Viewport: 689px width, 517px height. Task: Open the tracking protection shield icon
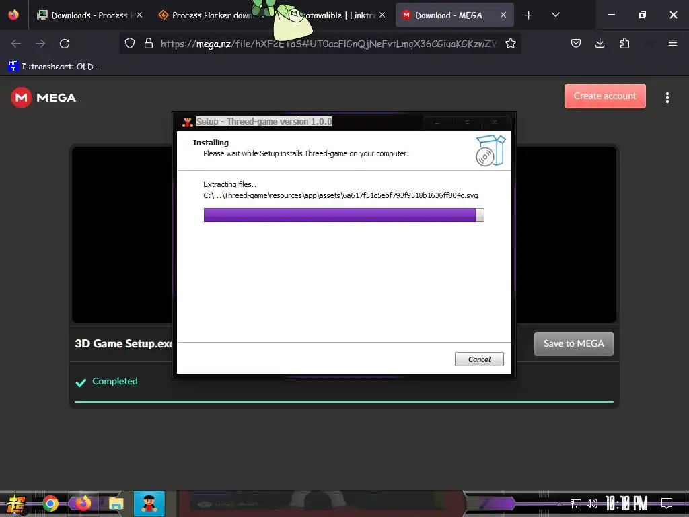pyautogui.click(x=130, y=44)
